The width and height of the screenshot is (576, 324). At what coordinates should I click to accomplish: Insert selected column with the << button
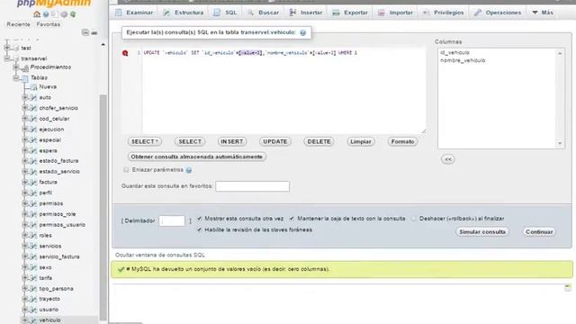448,159
